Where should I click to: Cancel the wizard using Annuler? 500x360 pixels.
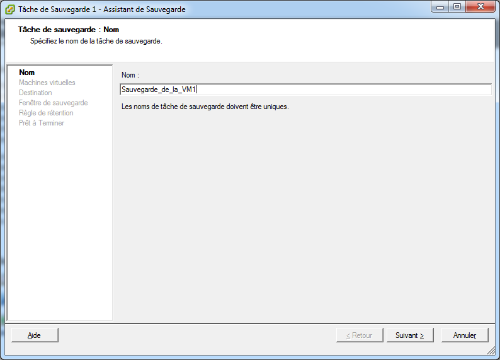[x=465, y=335]
